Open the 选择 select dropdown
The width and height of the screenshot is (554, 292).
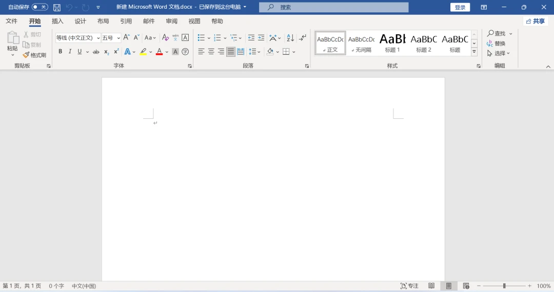tap(499, 53)
